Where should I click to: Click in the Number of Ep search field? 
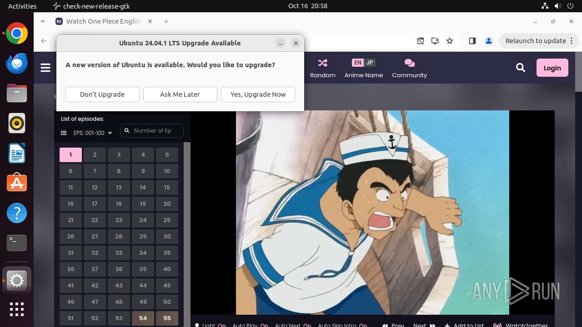pyautogui.click(x=152, y=131)
